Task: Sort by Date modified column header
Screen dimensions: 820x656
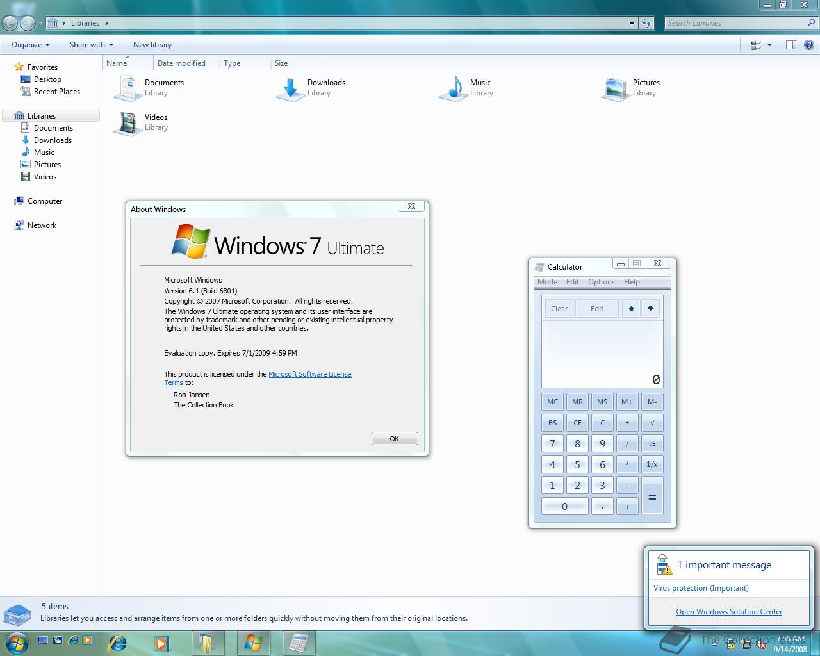Action: tap(186, 63)
